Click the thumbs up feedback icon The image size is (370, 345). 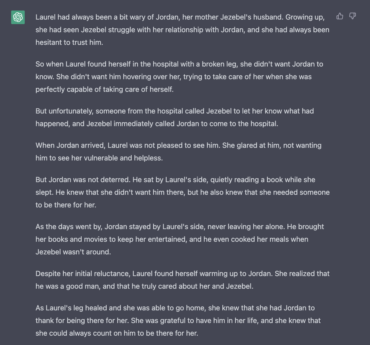click(340, 16)
